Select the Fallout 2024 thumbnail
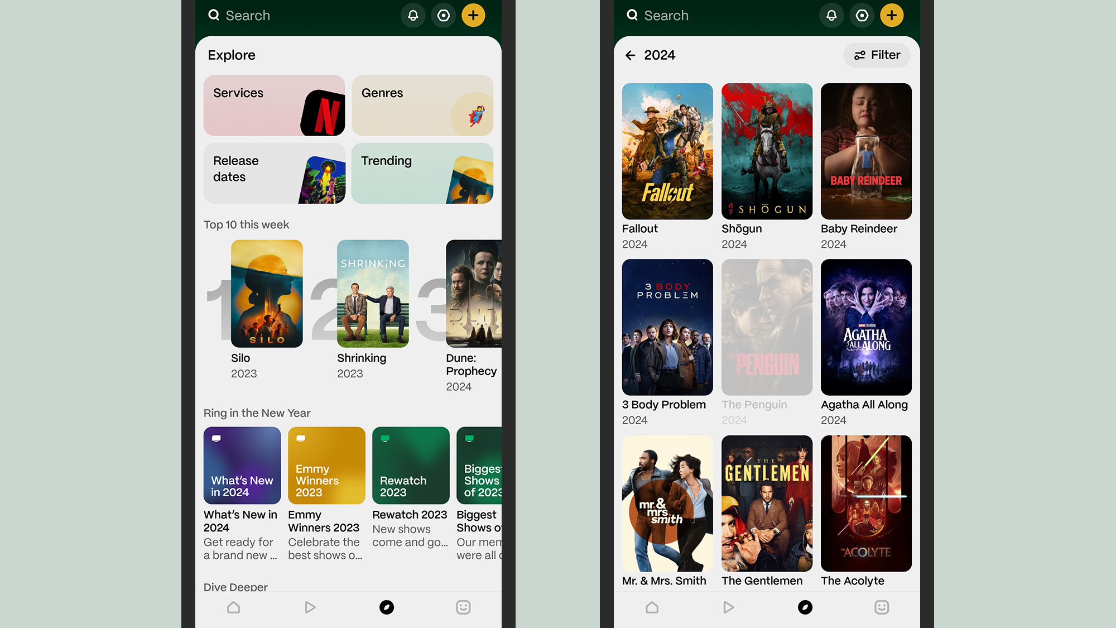Screen dimensions: 1116x628 point(667,151)
